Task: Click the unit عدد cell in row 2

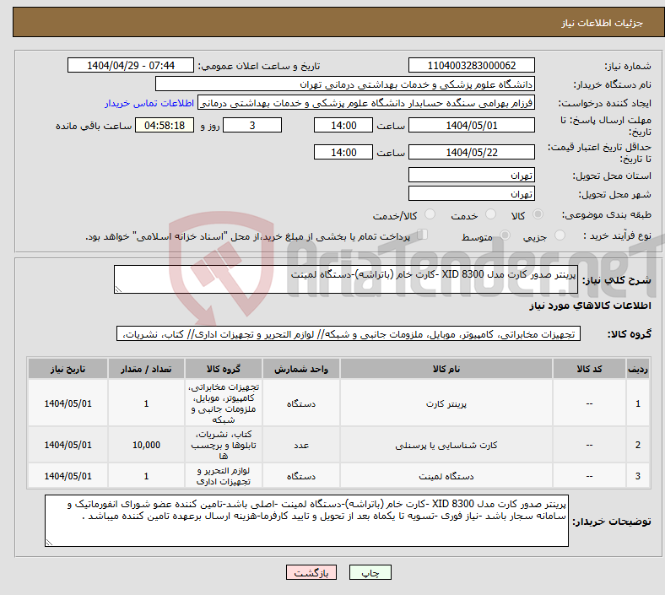Action: pyautogui.click(x=300, y=445)
